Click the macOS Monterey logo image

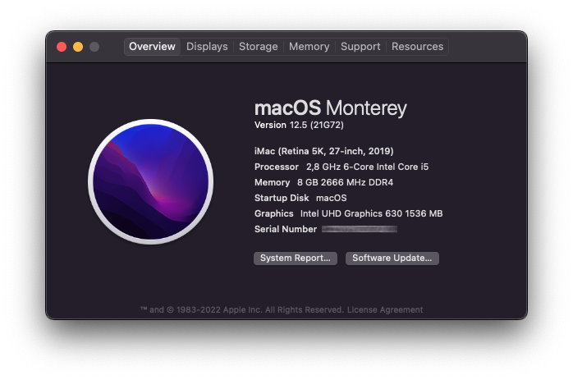coord(150,181)
